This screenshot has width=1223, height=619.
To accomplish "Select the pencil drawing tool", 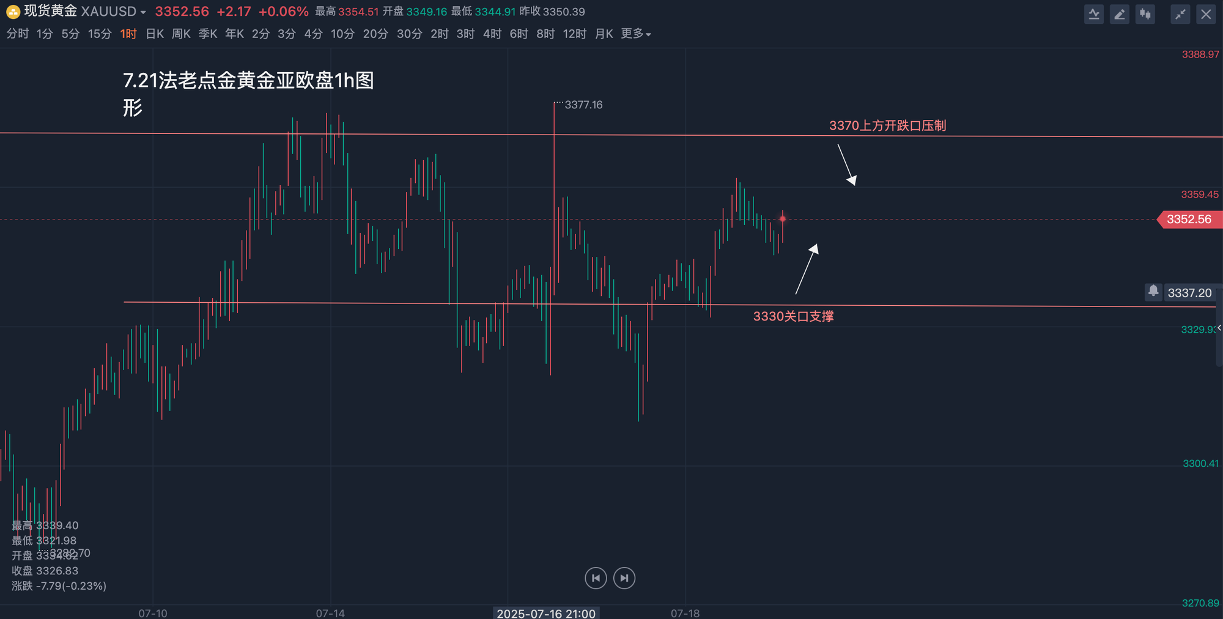I will pyautogui.click(x=1119, y=14).
